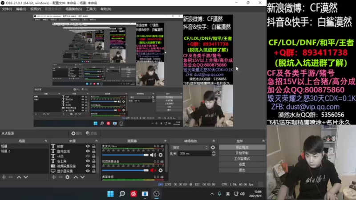This screenshot has width=356, height=200.
Task: Show hidden system tray icons chevron
Action: point(212,194)
